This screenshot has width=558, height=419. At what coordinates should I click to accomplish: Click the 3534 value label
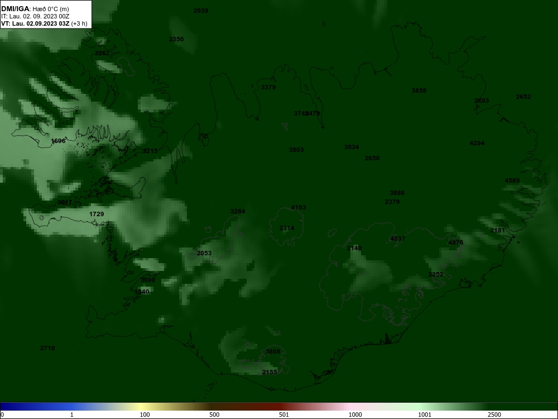click(351, 147)
